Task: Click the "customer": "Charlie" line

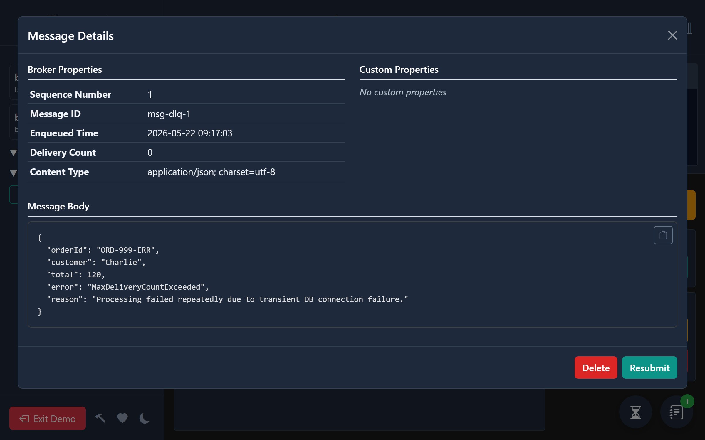Action: 96,262
